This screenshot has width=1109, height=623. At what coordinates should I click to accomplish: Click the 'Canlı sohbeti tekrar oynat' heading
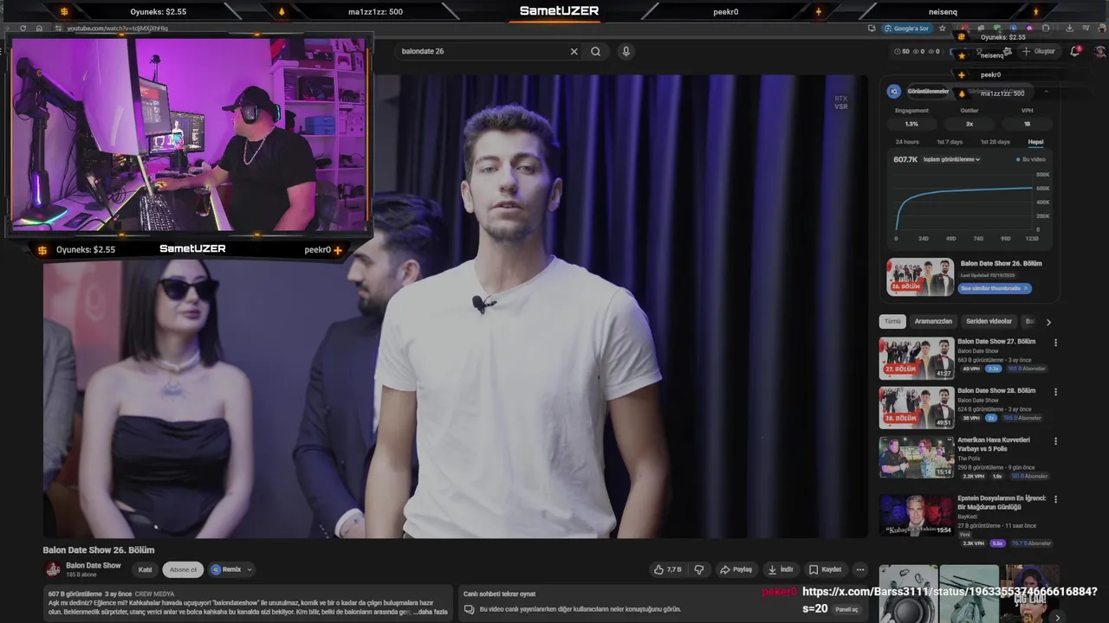499,594
